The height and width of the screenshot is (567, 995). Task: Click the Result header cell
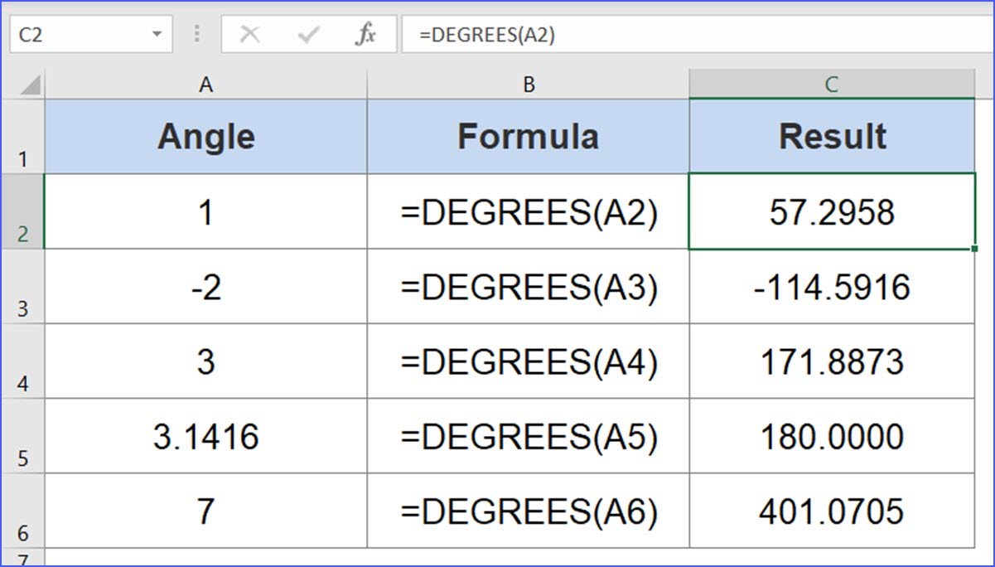point(831,136)
